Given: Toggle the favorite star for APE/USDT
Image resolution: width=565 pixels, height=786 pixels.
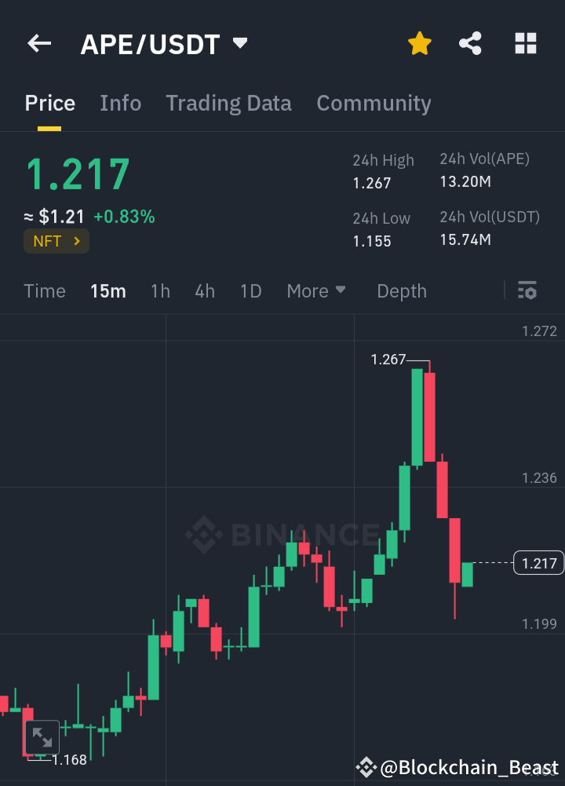Looking at the screenshot, I should [x=419, y=43].
